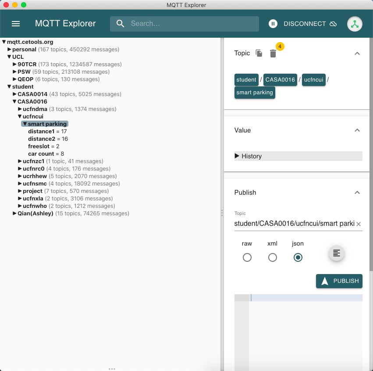Screen dimensions: 373x371
Task: Expand the ucfnwho topic node
Action: pos(20,206)
